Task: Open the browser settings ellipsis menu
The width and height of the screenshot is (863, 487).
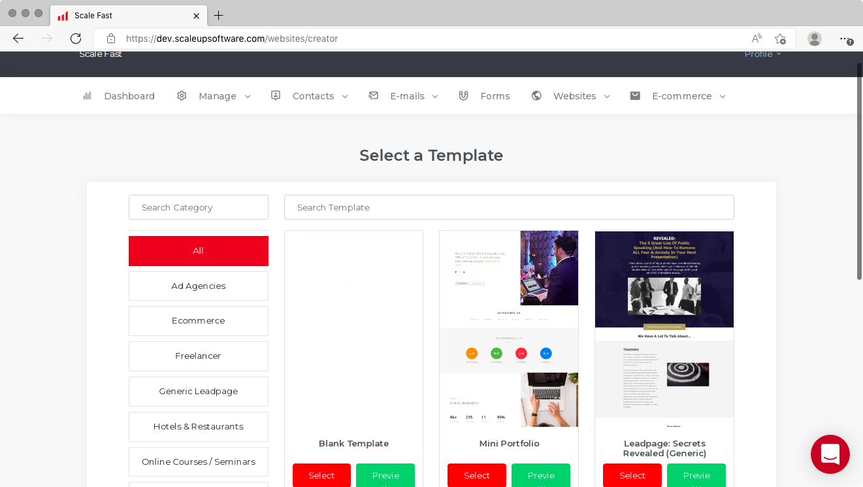Action: (x=846, y=39)
